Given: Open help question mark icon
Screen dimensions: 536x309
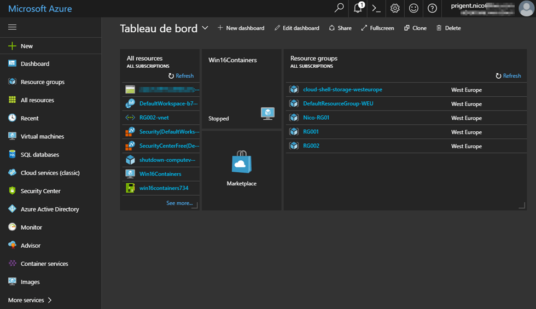Looking at the screenshot, I should click(x=432, y=8).
